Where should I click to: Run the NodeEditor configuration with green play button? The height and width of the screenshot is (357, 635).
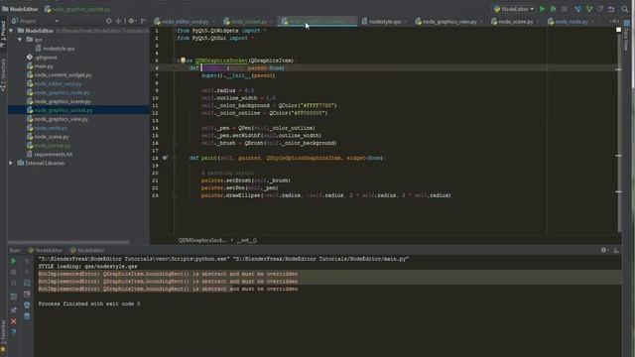tap(543, 9)
